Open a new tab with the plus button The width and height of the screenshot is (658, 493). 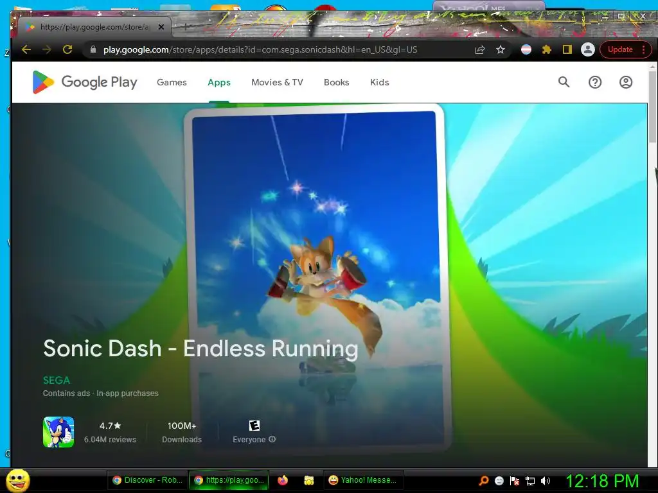tap(186, 27)
